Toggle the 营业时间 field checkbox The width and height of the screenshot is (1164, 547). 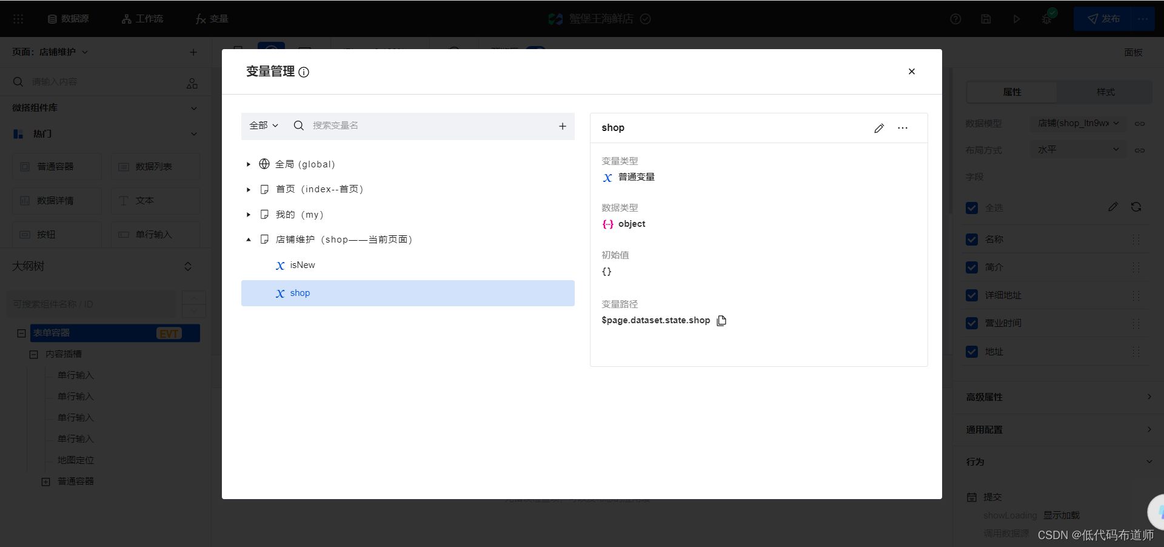972,323
